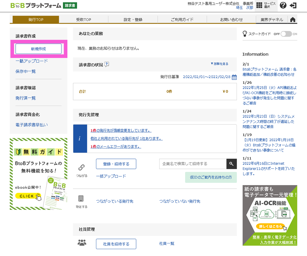The width and height of the screenshot is (307, 256).
Task: Open つながっていない発行先 link
Action: [180, 201]
